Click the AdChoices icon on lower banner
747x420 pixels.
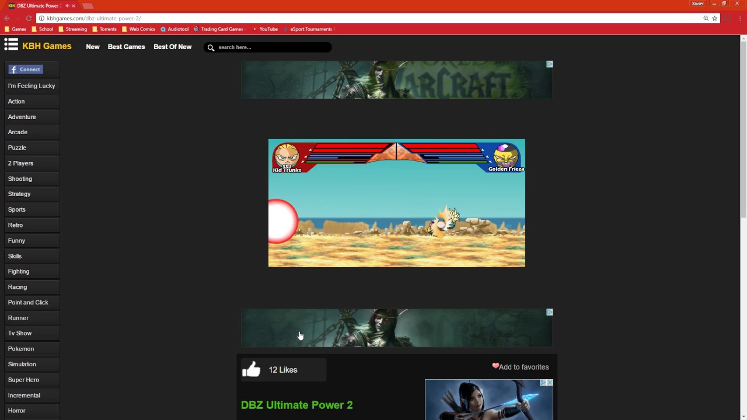[549, 312]
